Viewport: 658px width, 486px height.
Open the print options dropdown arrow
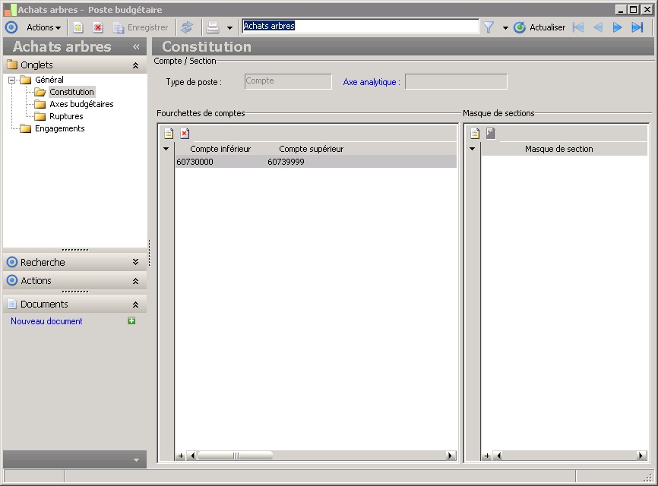[229, 28]
